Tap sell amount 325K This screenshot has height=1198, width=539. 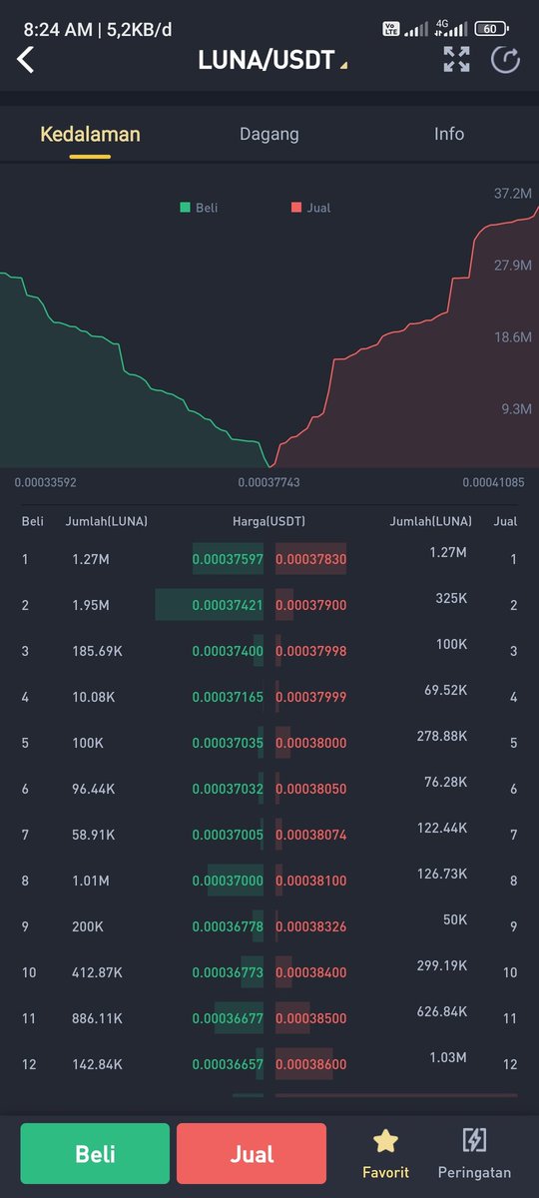pyautogui.click(x=451, y=599)
